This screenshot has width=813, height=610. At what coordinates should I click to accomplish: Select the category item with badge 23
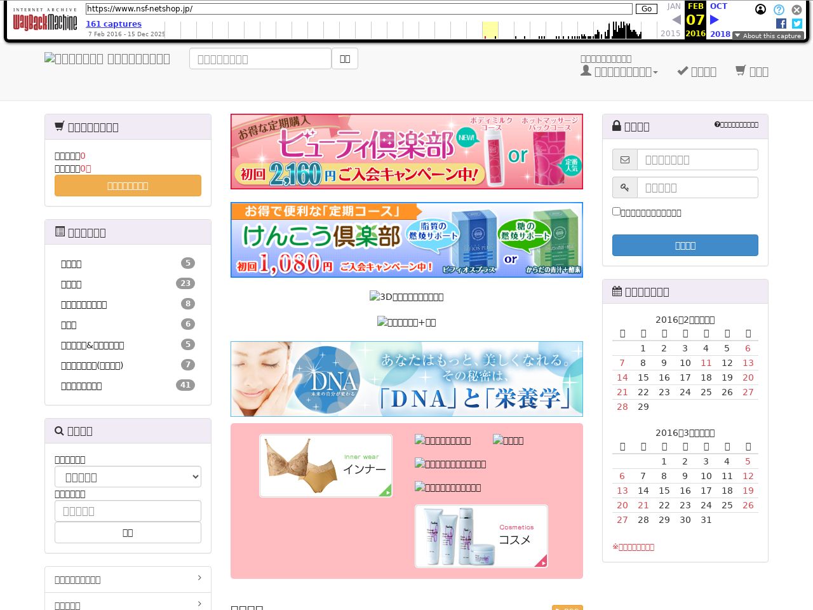pos(71,284)
